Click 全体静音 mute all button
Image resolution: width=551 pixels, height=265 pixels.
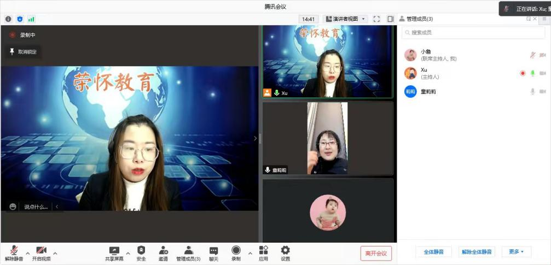pos(433,252)
